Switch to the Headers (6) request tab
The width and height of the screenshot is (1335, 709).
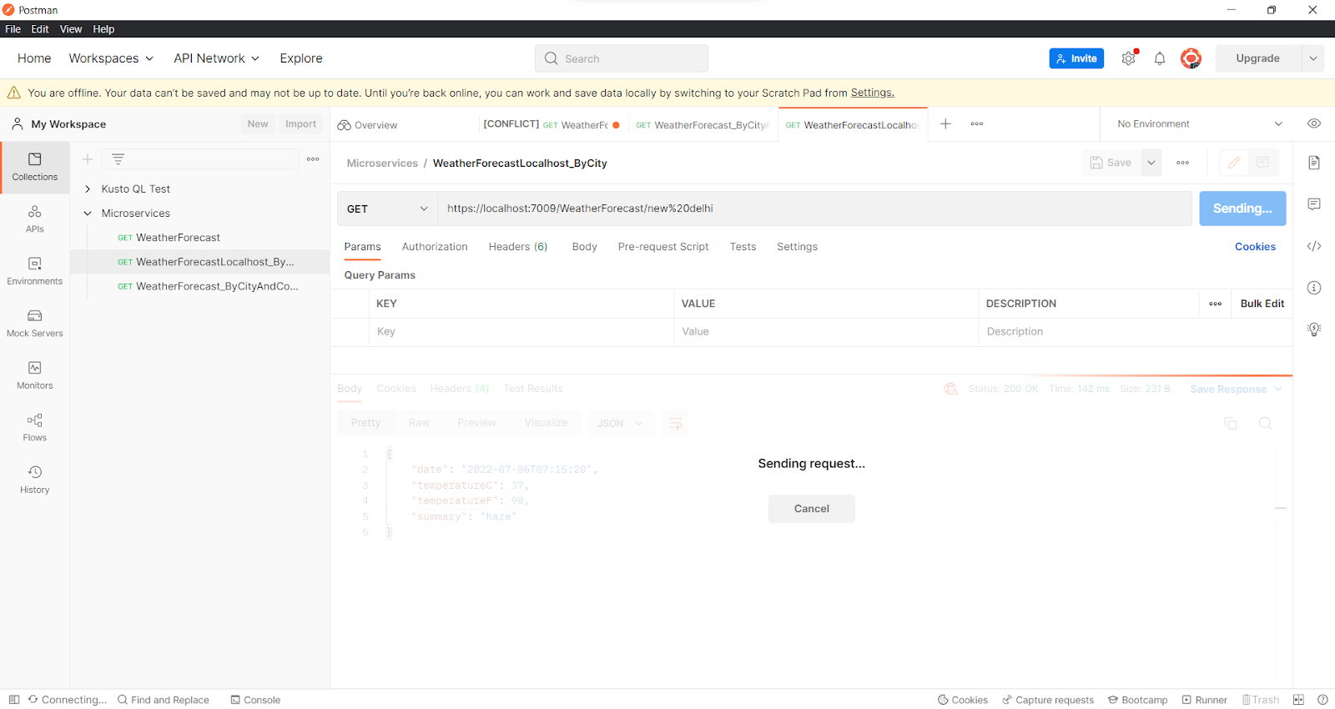[517, 247]
